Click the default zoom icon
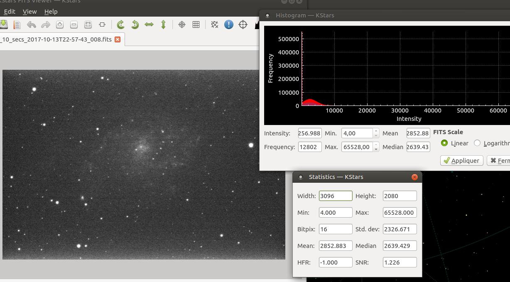This screenshot has width=510, height=282. tap(88, 25)
